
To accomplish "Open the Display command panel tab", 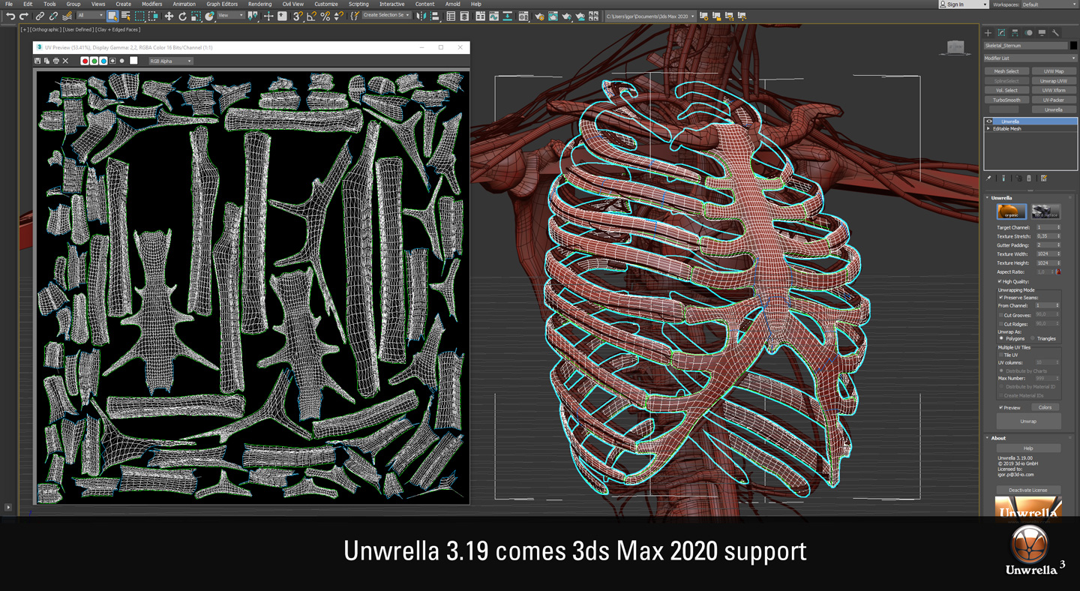I will pyautogui.click(x=1042, y=33).
